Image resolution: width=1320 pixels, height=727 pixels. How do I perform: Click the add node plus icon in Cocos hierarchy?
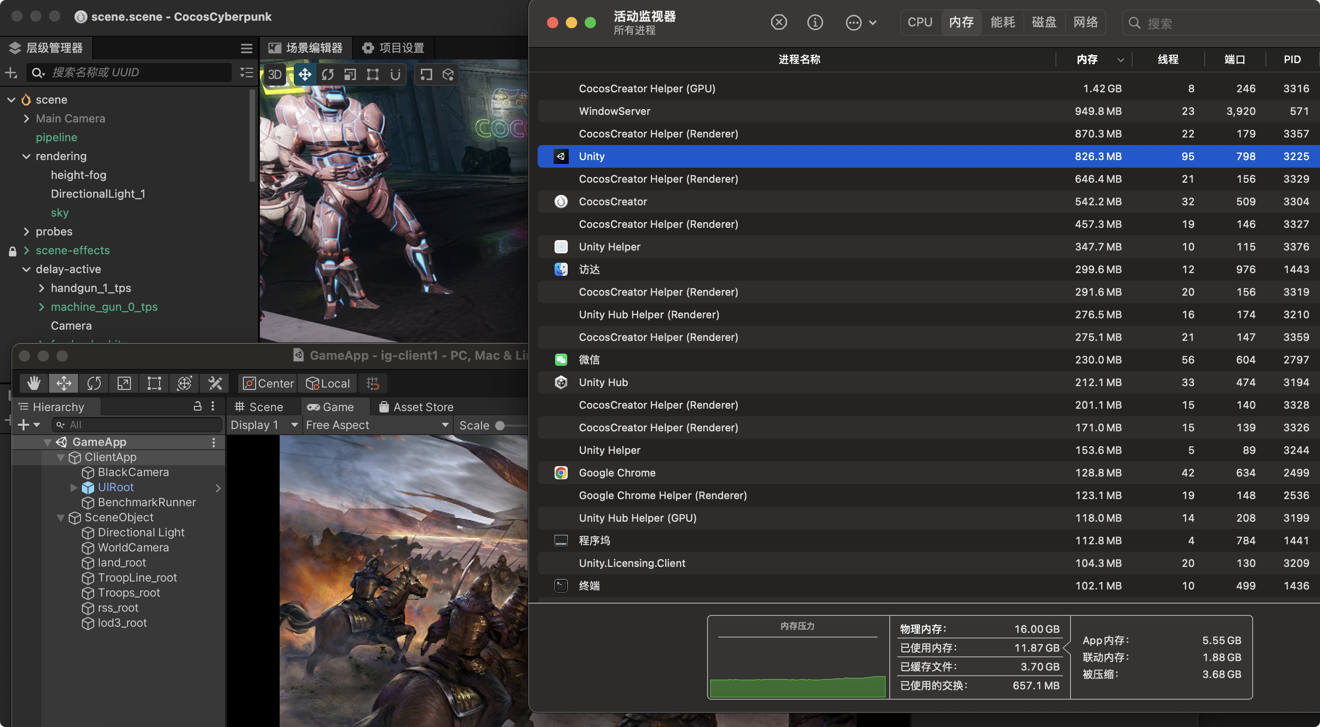(x=11, y=73)
